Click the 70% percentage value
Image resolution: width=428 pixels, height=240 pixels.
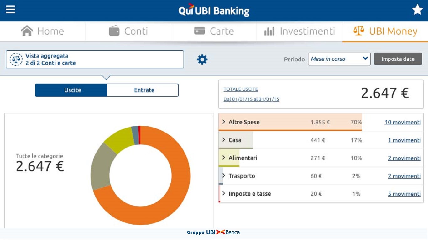point(356,122)
